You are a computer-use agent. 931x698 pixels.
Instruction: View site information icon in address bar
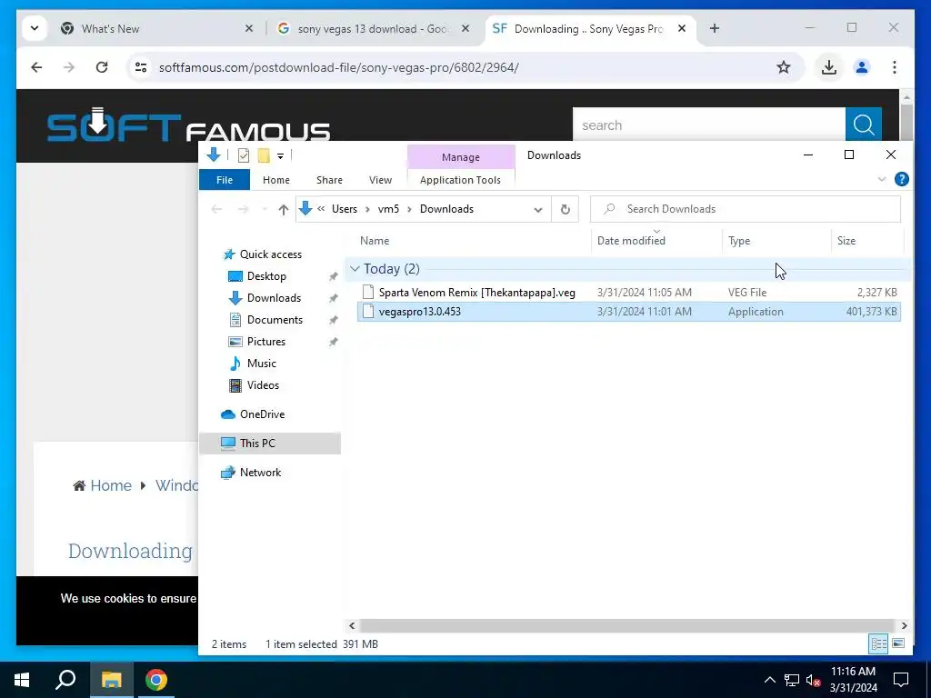coord(141,67)
